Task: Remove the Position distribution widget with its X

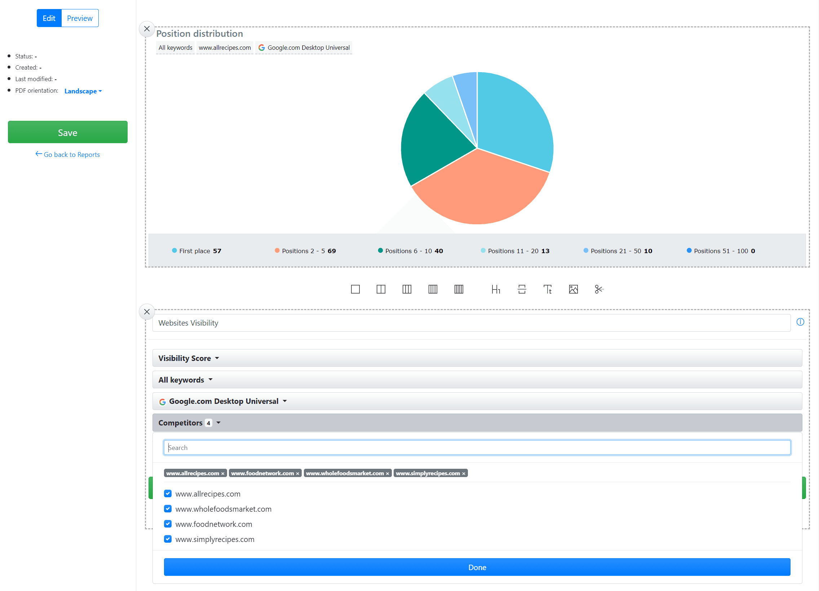Action: click(x=147, y=29)
